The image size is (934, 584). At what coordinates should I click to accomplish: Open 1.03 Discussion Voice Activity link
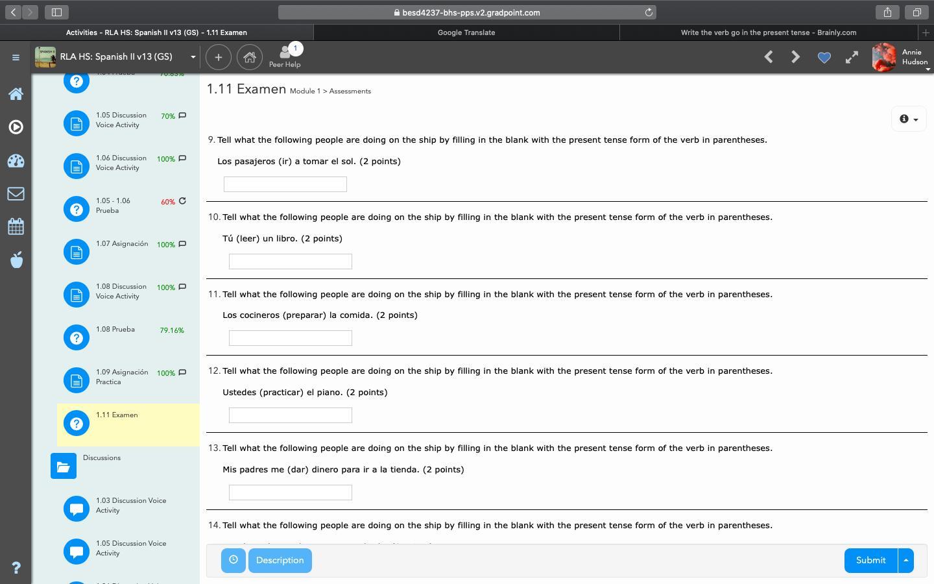click(x=131, y=505)
